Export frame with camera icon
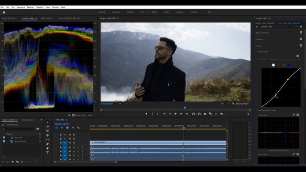The image size is (306, 172). [205, 114]
